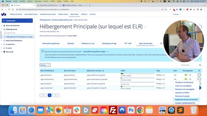Open FTP - SSH tab
Image resolution: width=207 pixels, height=116 pixels.
pyautogui.click(x=128, y=43)
